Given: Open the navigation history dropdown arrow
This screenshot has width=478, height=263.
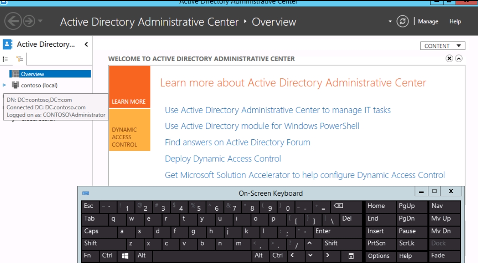Looking at the screenshot, I should point(40,21).
